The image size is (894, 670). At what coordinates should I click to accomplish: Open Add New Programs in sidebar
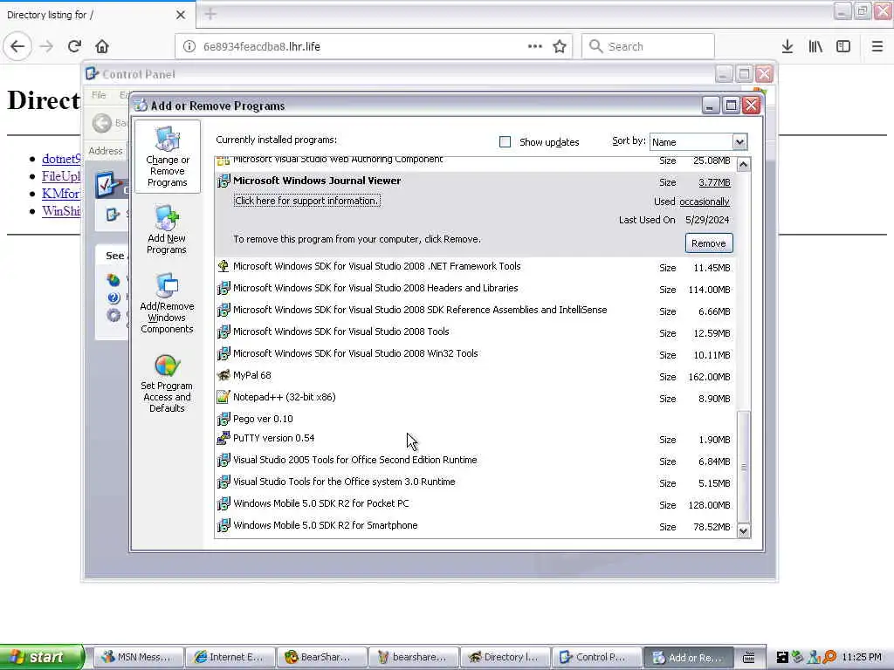[167, 229]
